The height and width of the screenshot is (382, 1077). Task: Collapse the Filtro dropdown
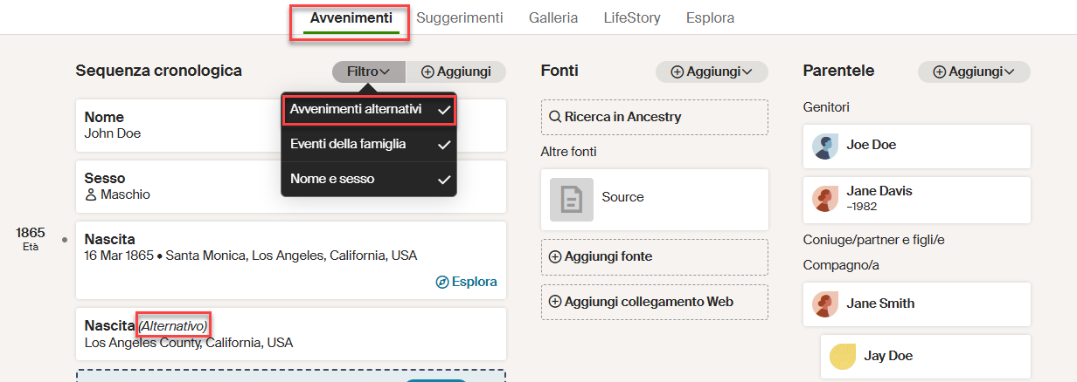pos(368,72)
